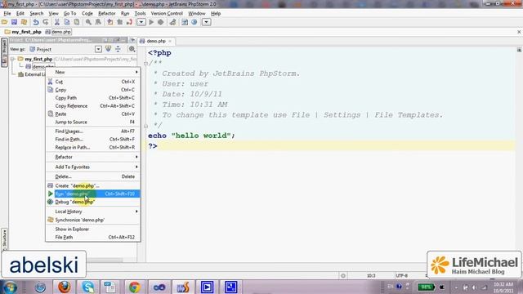Collapse the my_first_php tree node
523x294 pixels.
click(x=13, y=59)
